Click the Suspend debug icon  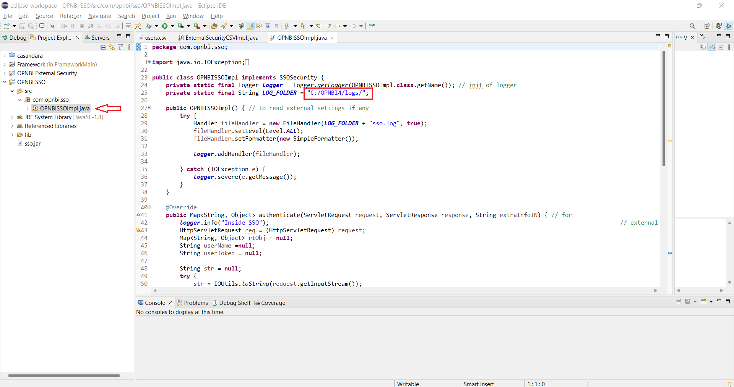point(73,26)
